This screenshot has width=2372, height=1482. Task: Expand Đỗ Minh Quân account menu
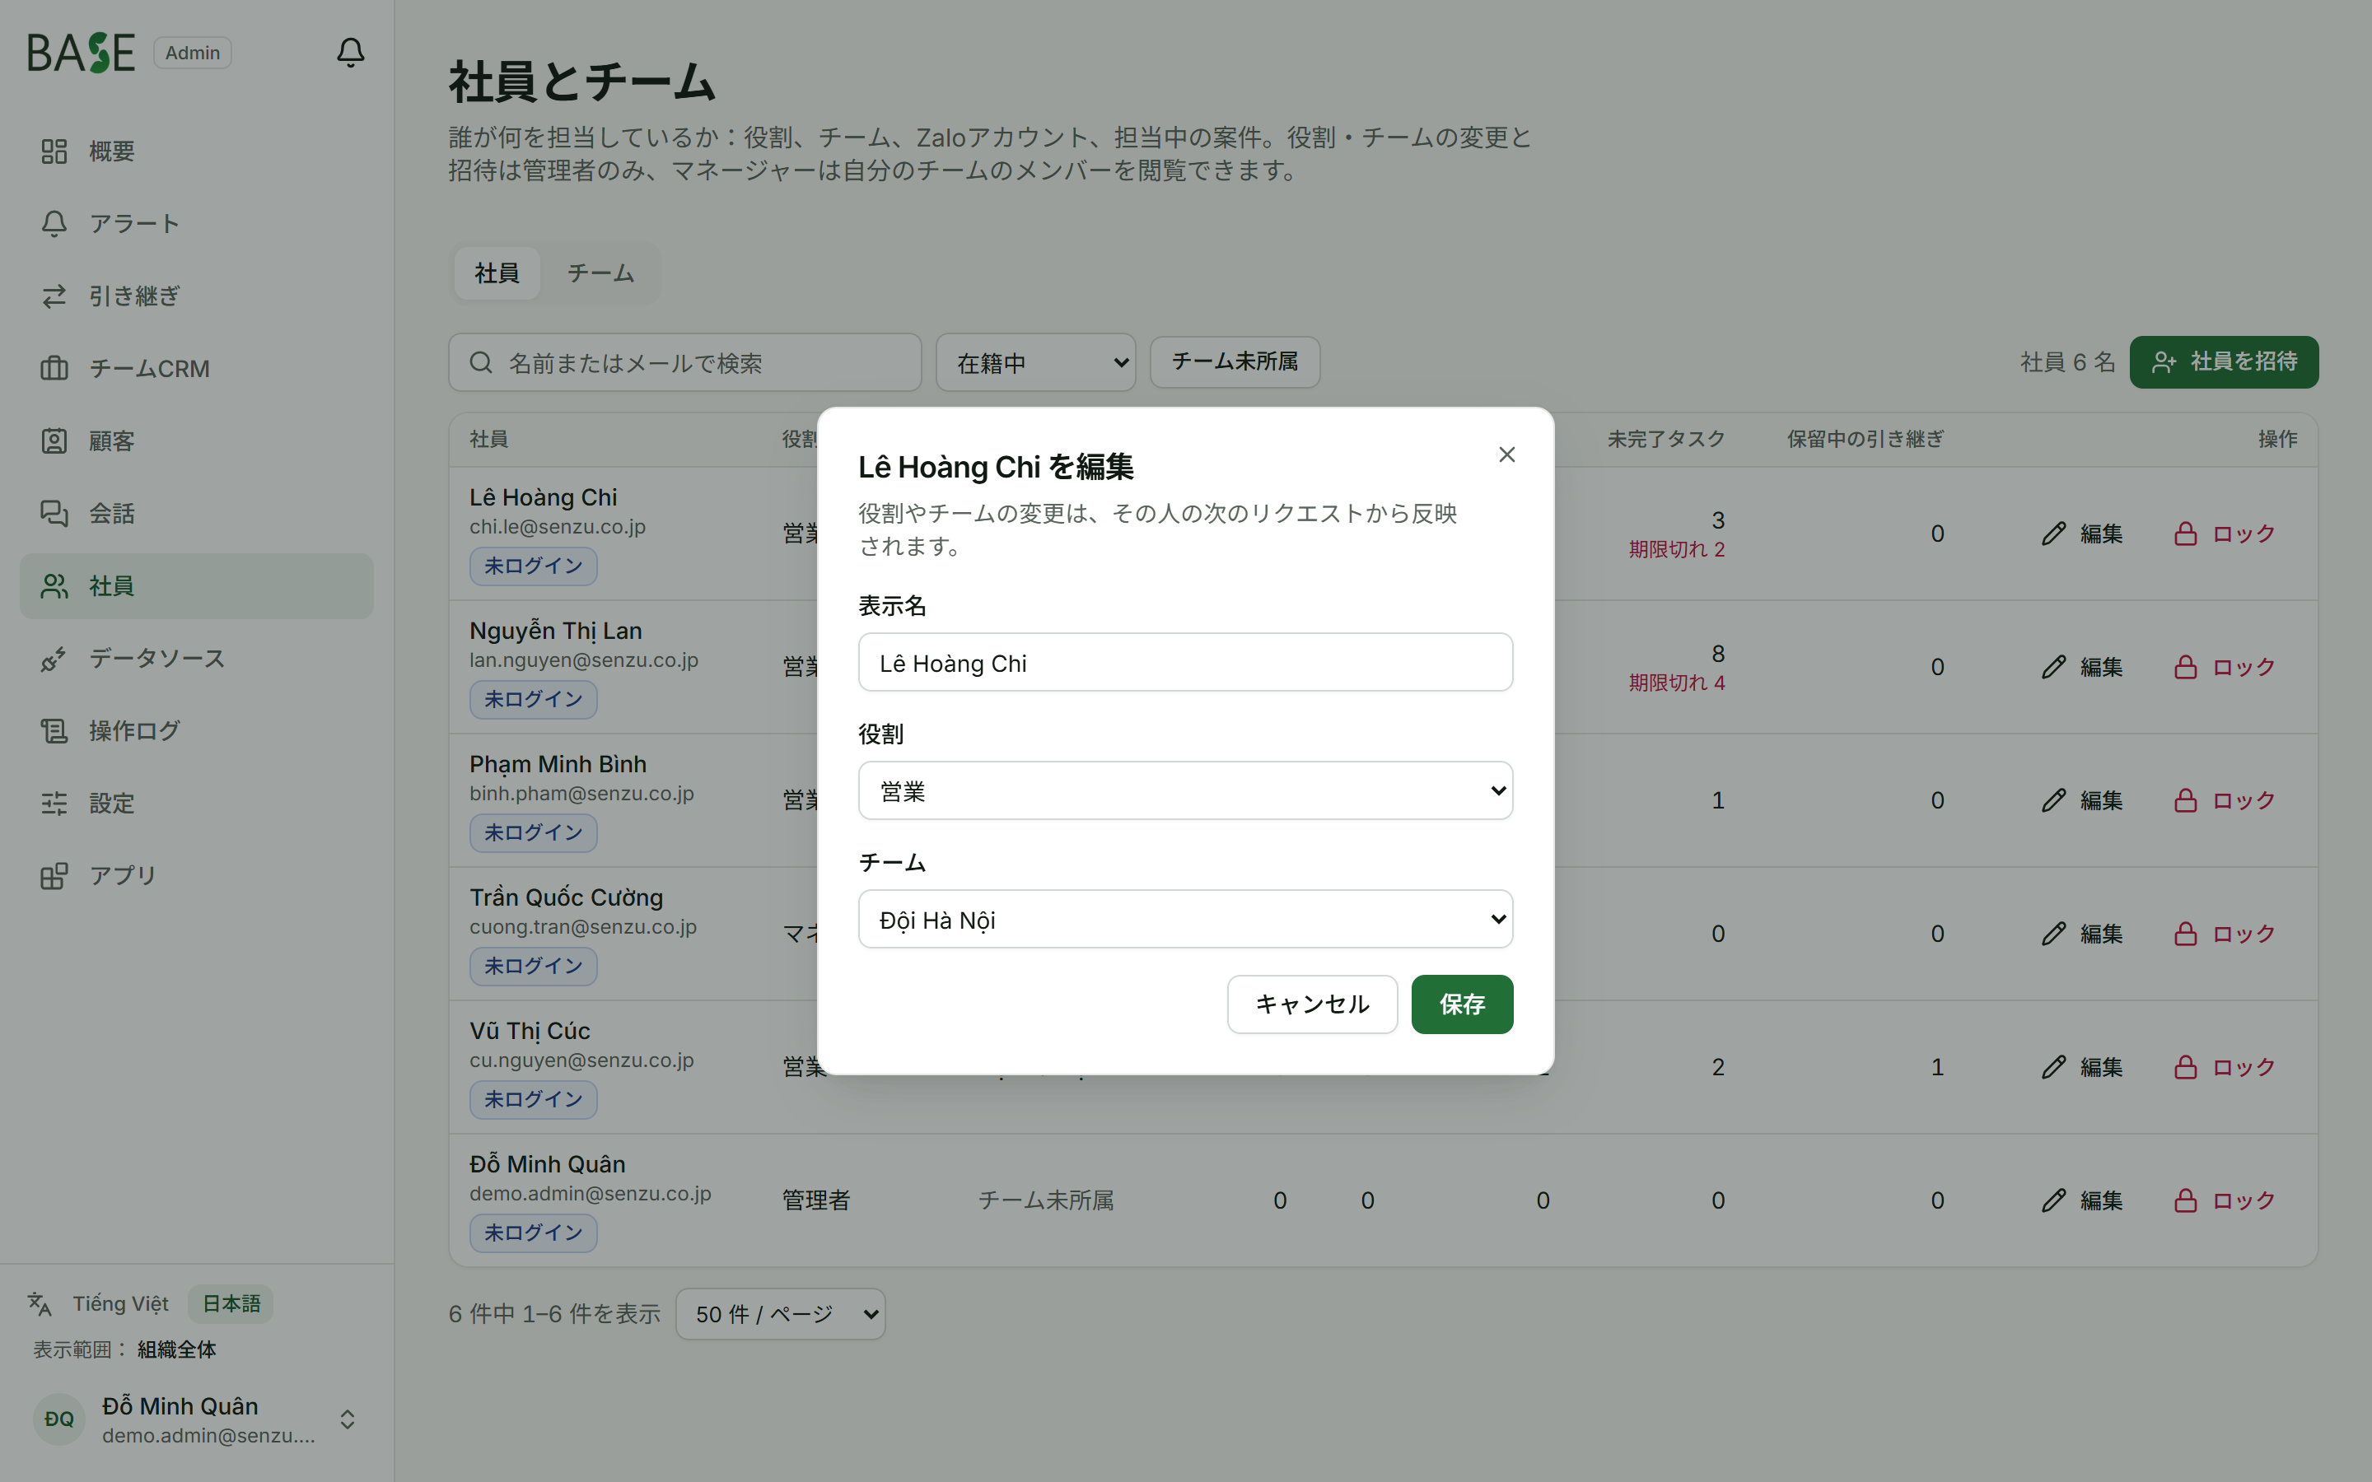196,1419
